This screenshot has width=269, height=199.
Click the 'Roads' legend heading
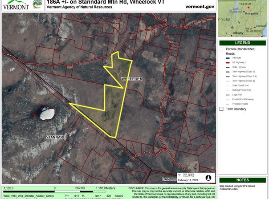pyautogui.click(x=230, y=54)
